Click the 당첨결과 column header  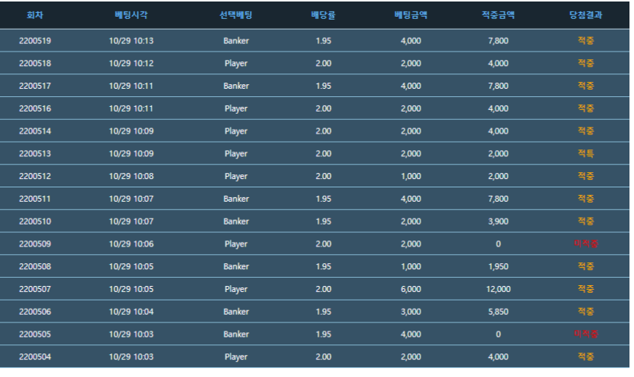[586, 15]
